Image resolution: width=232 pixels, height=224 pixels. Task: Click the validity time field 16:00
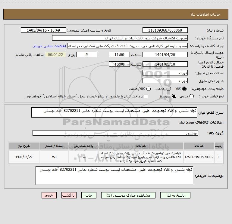[x=119, y=64]
